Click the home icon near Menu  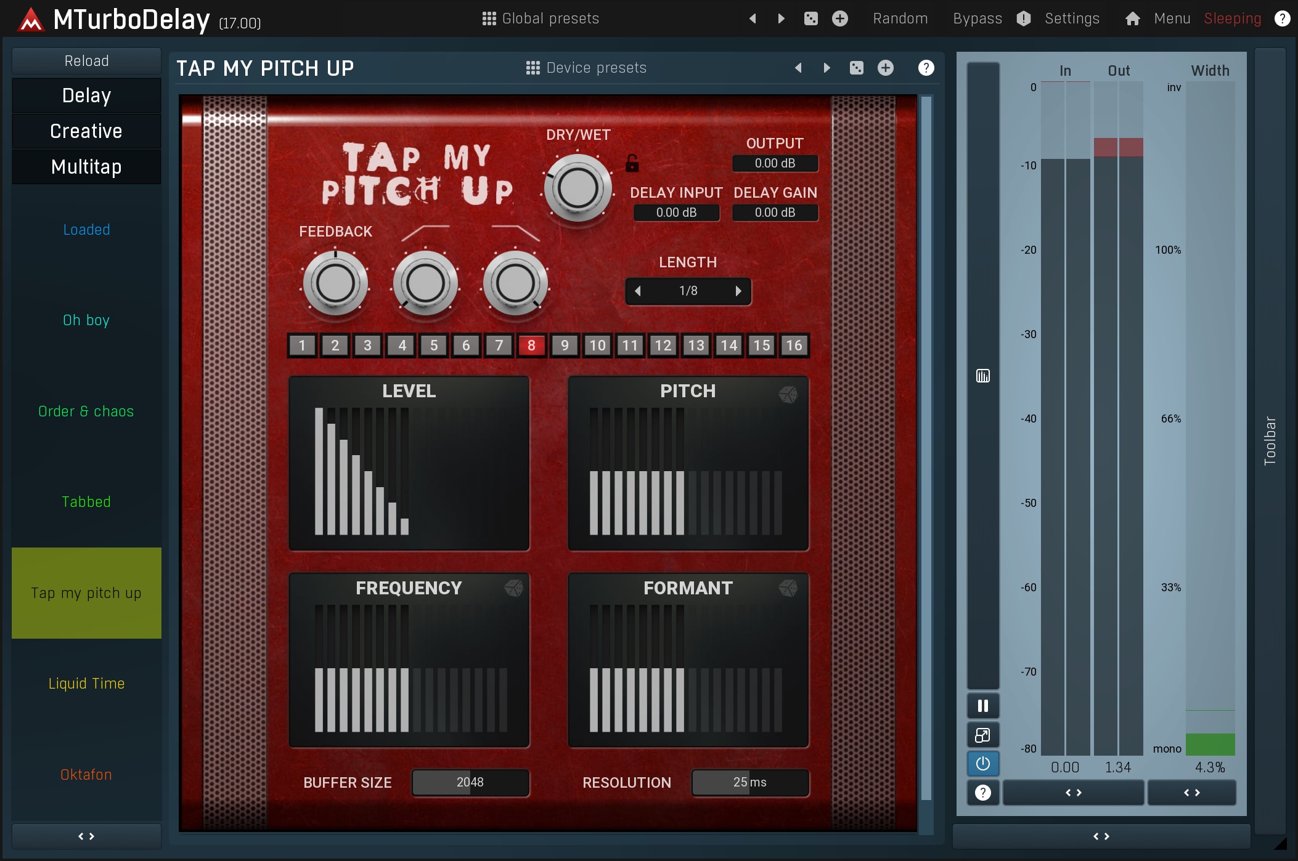click(x=1133, y=18)
